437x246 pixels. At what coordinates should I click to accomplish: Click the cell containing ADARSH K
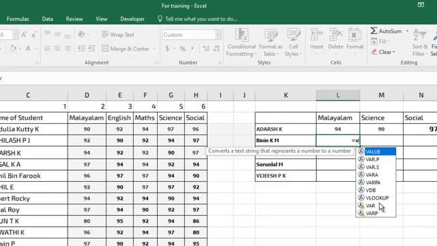tap(285, 129)
